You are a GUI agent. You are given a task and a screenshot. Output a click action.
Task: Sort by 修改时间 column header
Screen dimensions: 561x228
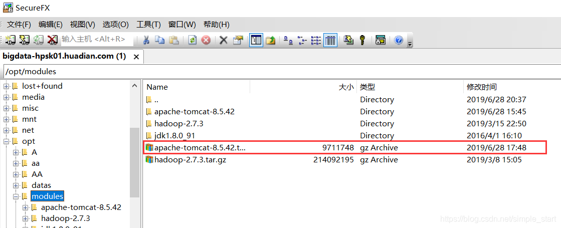512,87
